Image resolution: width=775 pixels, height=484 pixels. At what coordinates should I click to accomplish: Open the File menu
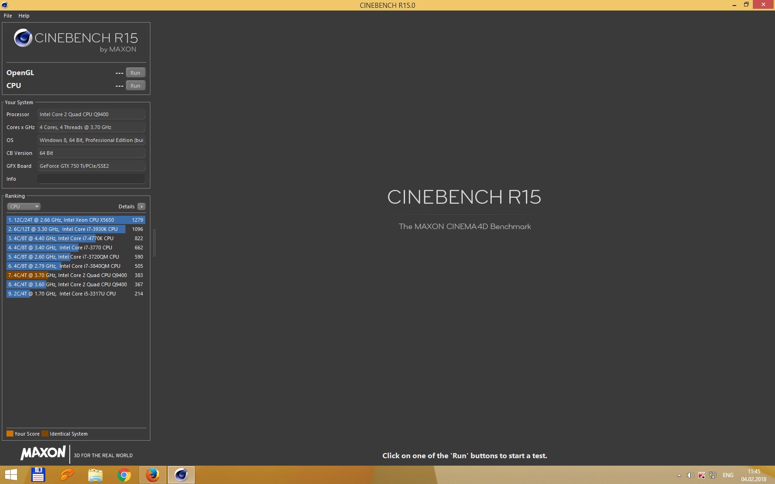pyautogui.click(x=8, y=16)
